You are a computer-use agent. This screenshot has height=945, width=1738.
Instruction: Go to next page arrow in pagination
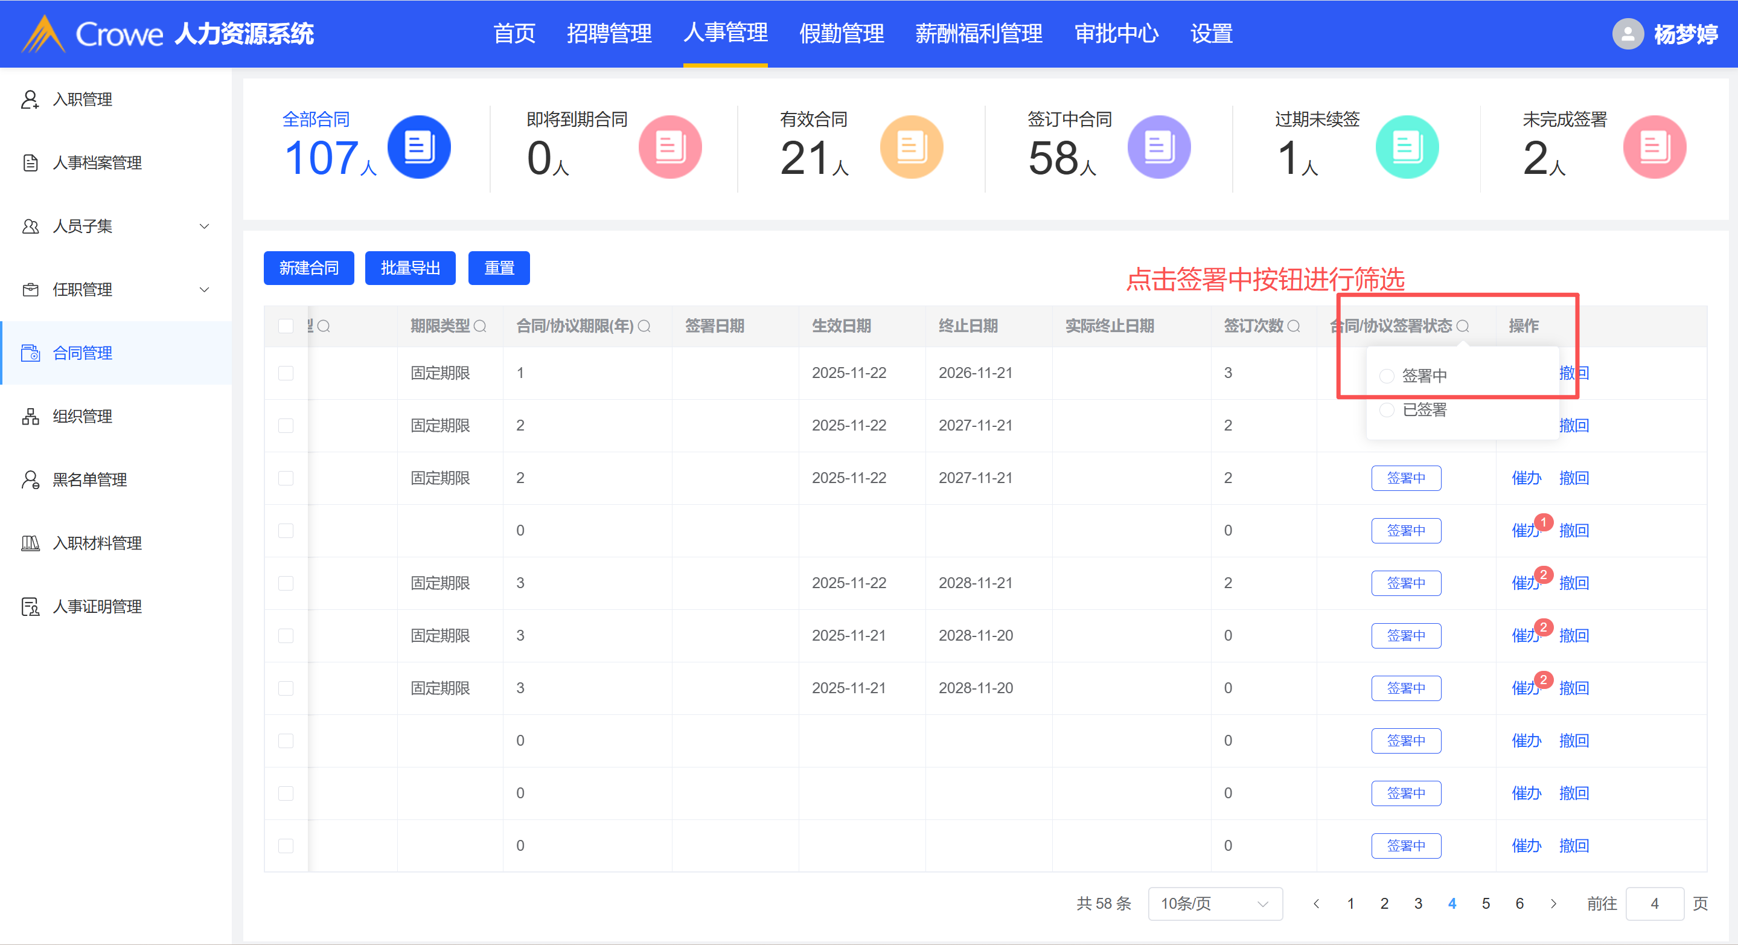(1553, 903)
